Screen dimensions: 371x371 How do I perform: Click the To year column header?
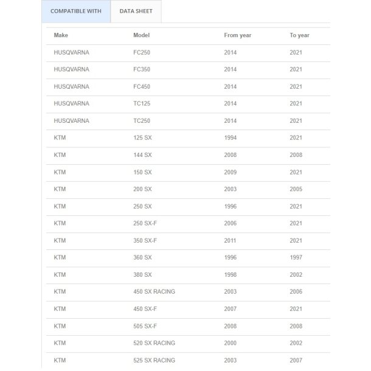[x=299, y=35]
